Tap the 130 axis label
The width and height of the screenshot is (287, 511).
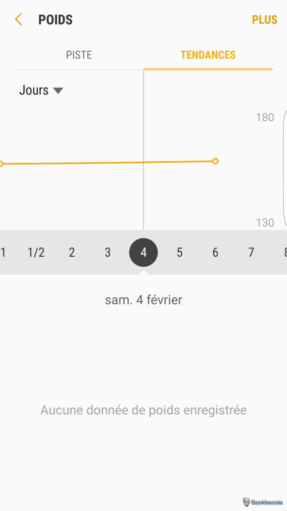[265, 223]
